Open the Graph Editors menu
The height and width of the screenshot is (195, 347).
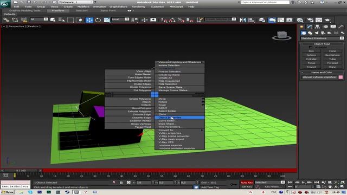[x=118, y=6]
